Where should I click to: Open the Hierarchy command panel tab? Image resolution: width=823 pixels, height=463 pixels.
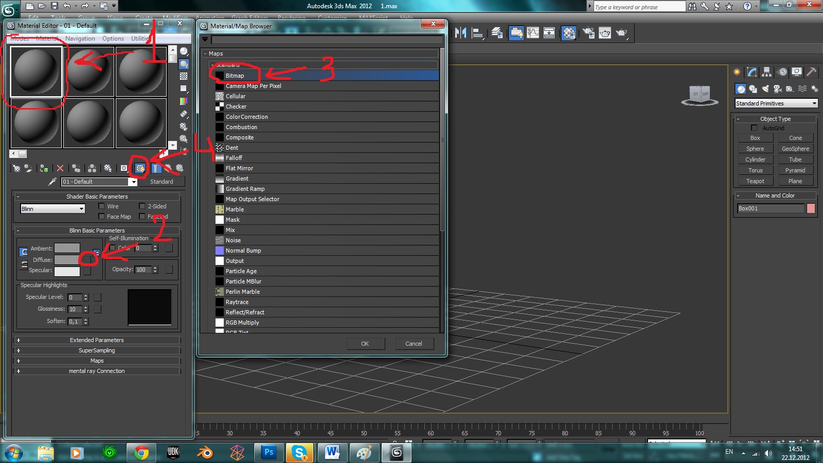coord(767,72)
